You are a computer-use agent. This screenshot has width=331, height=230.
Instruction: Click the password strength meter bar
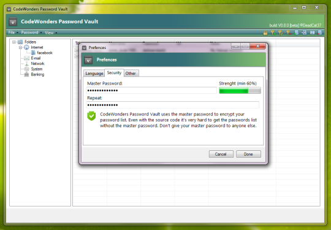(240, 91)
